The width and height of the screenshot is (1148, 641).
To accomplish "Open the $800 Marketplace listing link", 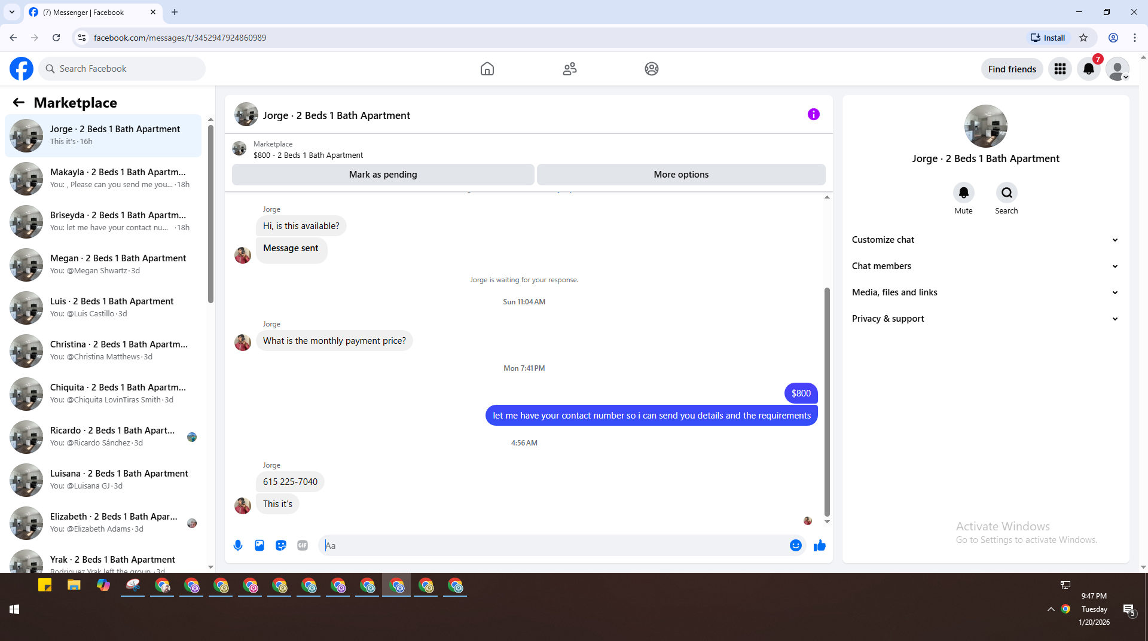I will pyautogui.click(x=308, y=155).
